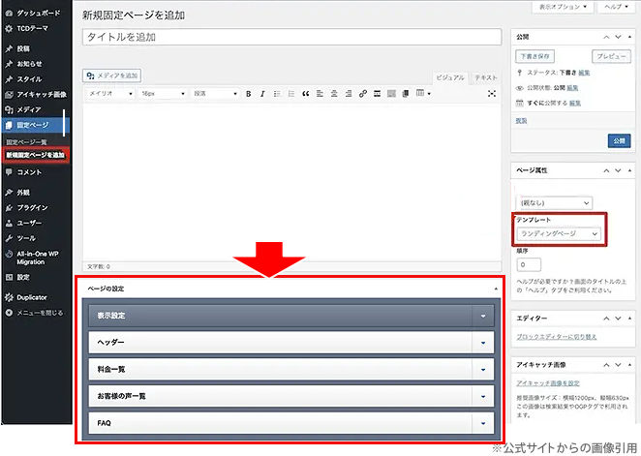Click the table insert icon in toolbar
The height and width of the screenshot is (456, 641).
pos(422,94)
